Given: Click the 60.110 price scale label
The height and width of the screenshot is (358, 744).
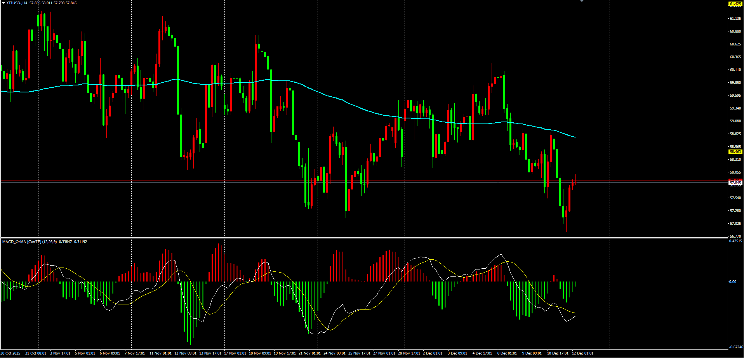Looking at the screenshot, I should click(735, 70).
